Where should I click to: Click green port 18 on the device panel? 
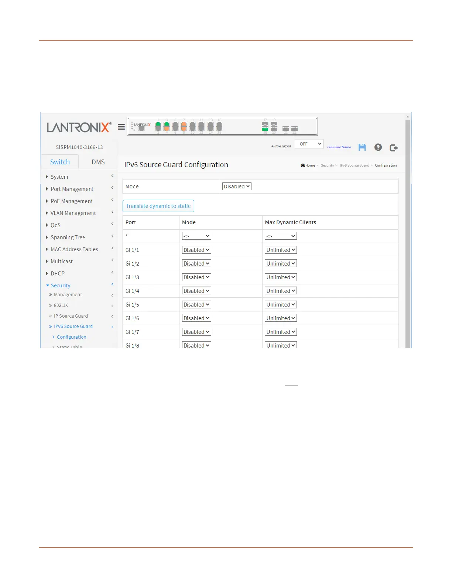coord(265,129)
